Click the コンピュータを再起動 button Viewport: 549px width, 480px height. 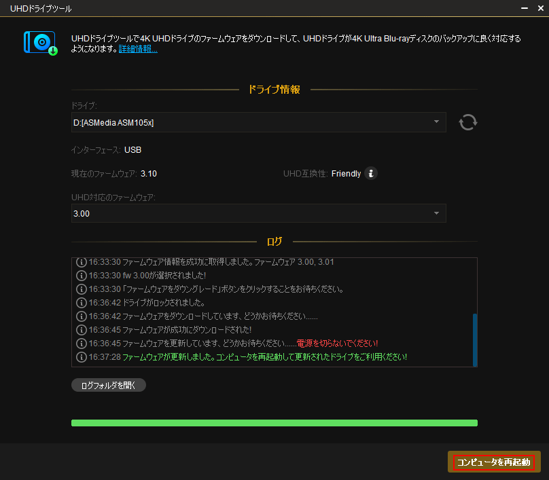[x=494, y=462]
